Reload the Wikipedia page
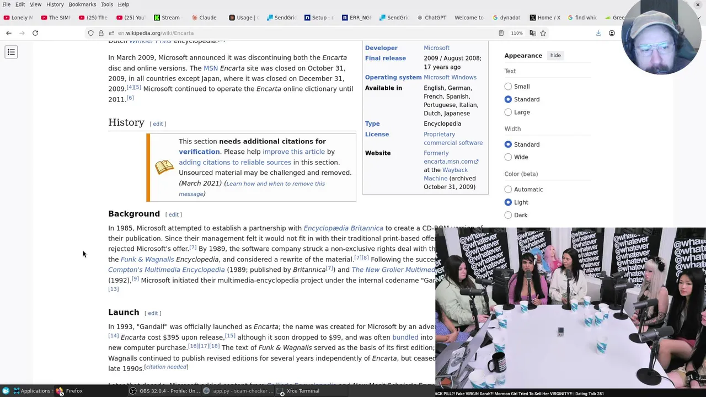 click(x=35, y=33)
